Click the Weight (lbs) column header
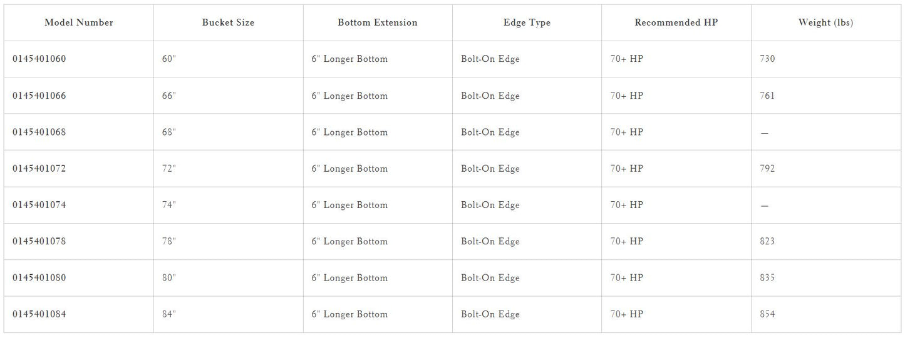Viewport: 905px width, 338px height. click(x=825, y=22)
